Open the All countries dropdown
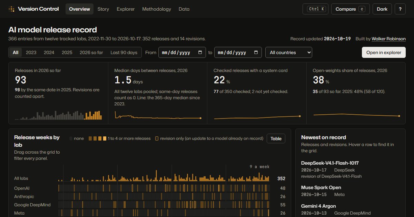This screenshot has width=414, height=217. pyautogui.click(x=289, y=52)
